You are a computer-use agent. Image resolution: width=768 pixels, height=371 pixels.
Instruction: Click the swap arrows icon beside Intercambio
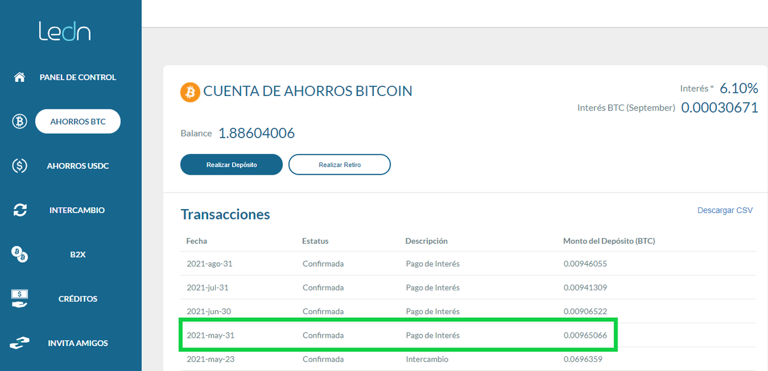(20, 210)
